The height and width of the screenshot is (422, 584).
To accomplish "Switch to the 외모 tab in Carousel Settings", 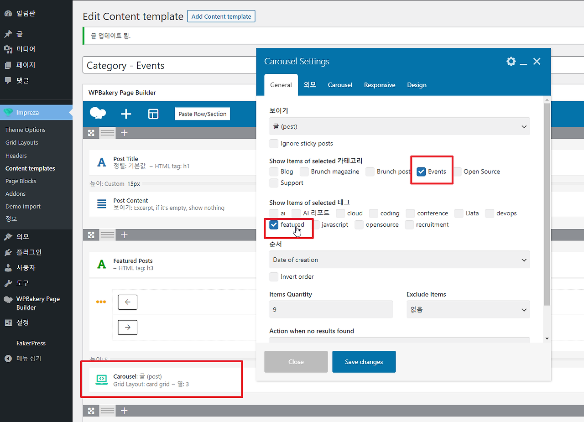I will 310,85.
